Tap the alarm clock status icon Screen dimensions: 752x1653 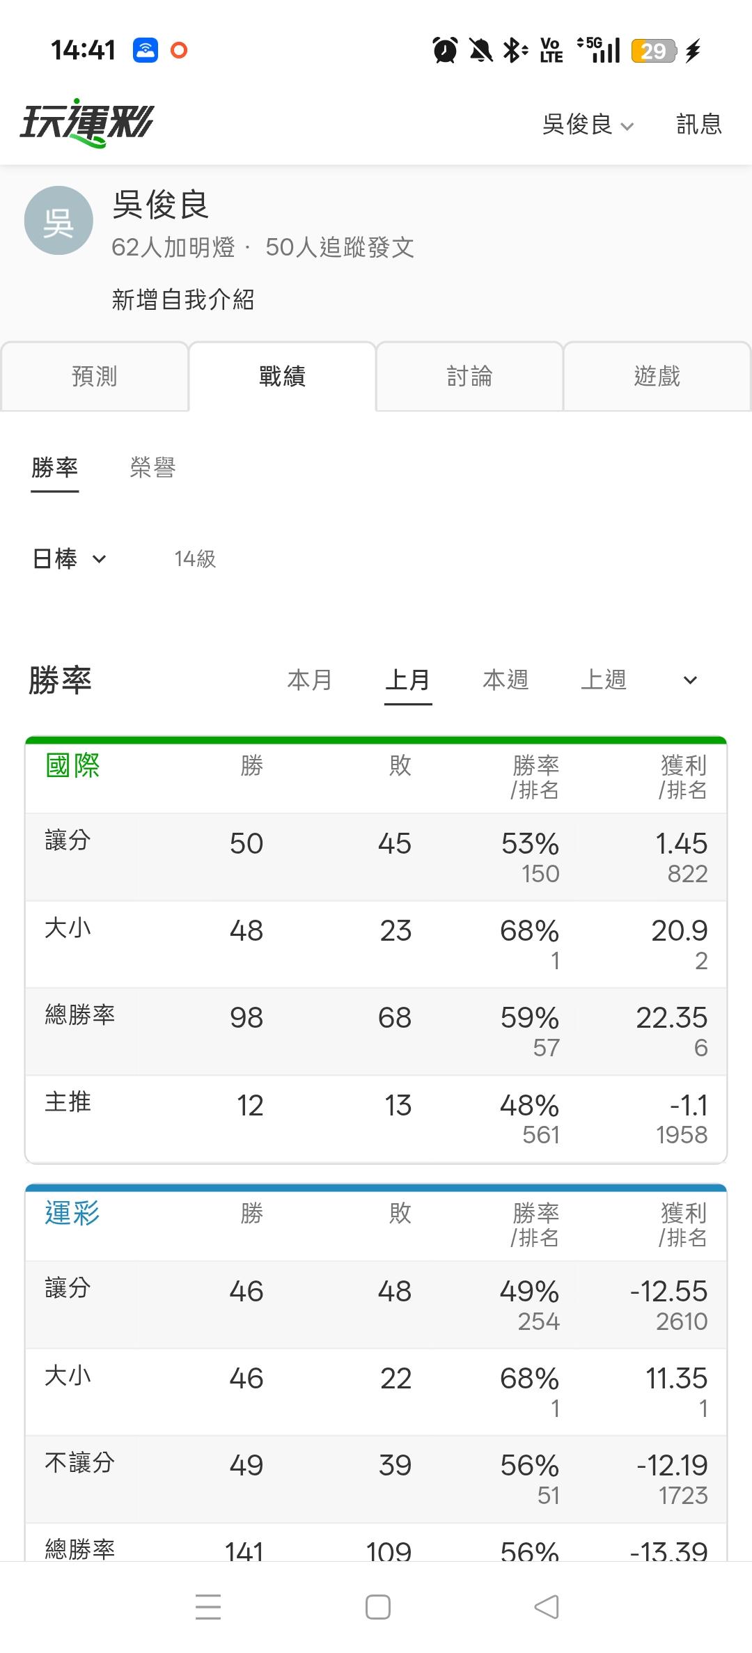click(445, 51)
